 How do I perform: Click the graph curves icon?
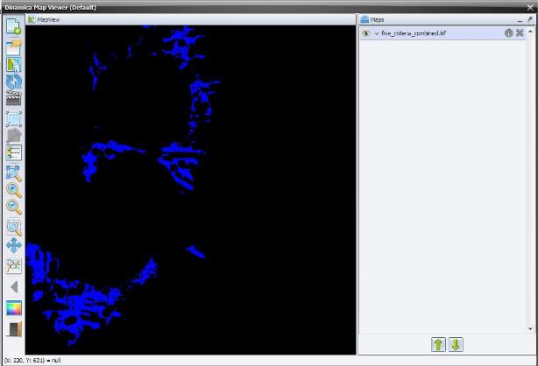click(14, 266)
